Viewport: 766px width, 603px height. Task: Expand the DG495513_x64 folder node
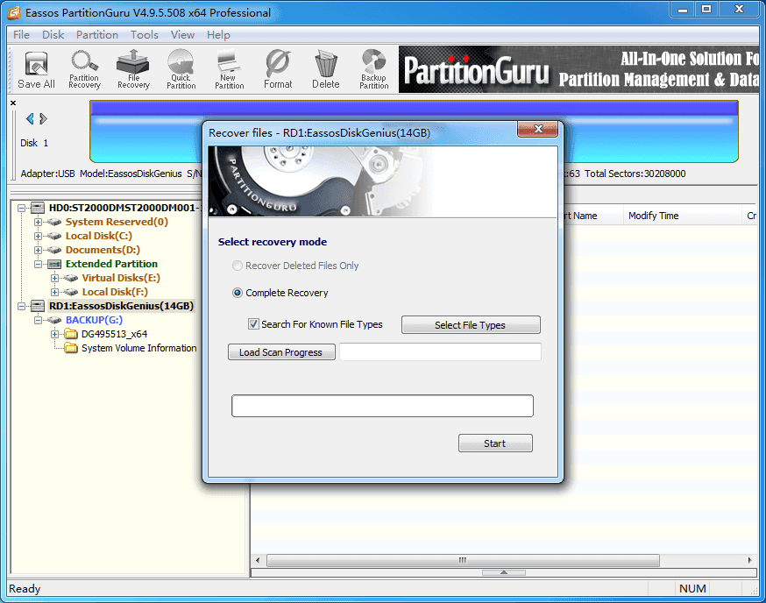tap(54, 334)
